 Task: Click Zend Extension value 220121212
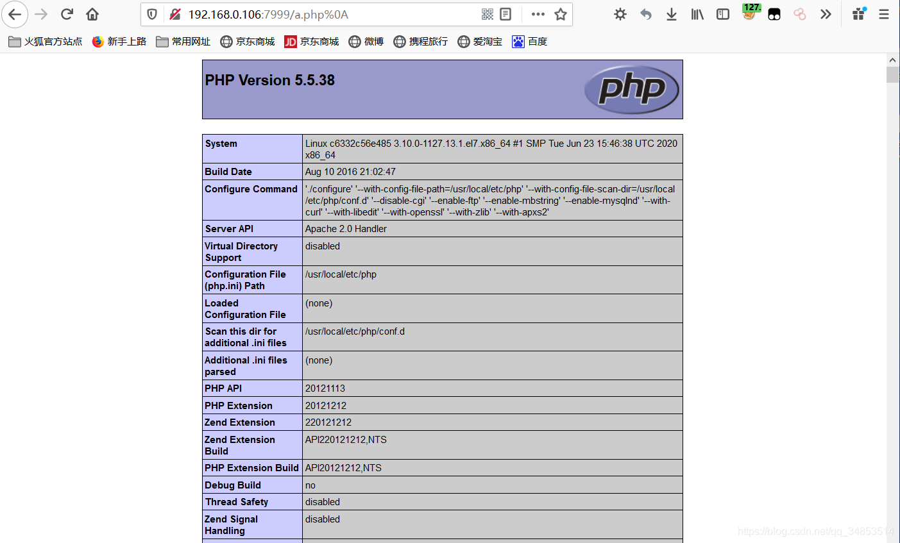tap(328, 422)
